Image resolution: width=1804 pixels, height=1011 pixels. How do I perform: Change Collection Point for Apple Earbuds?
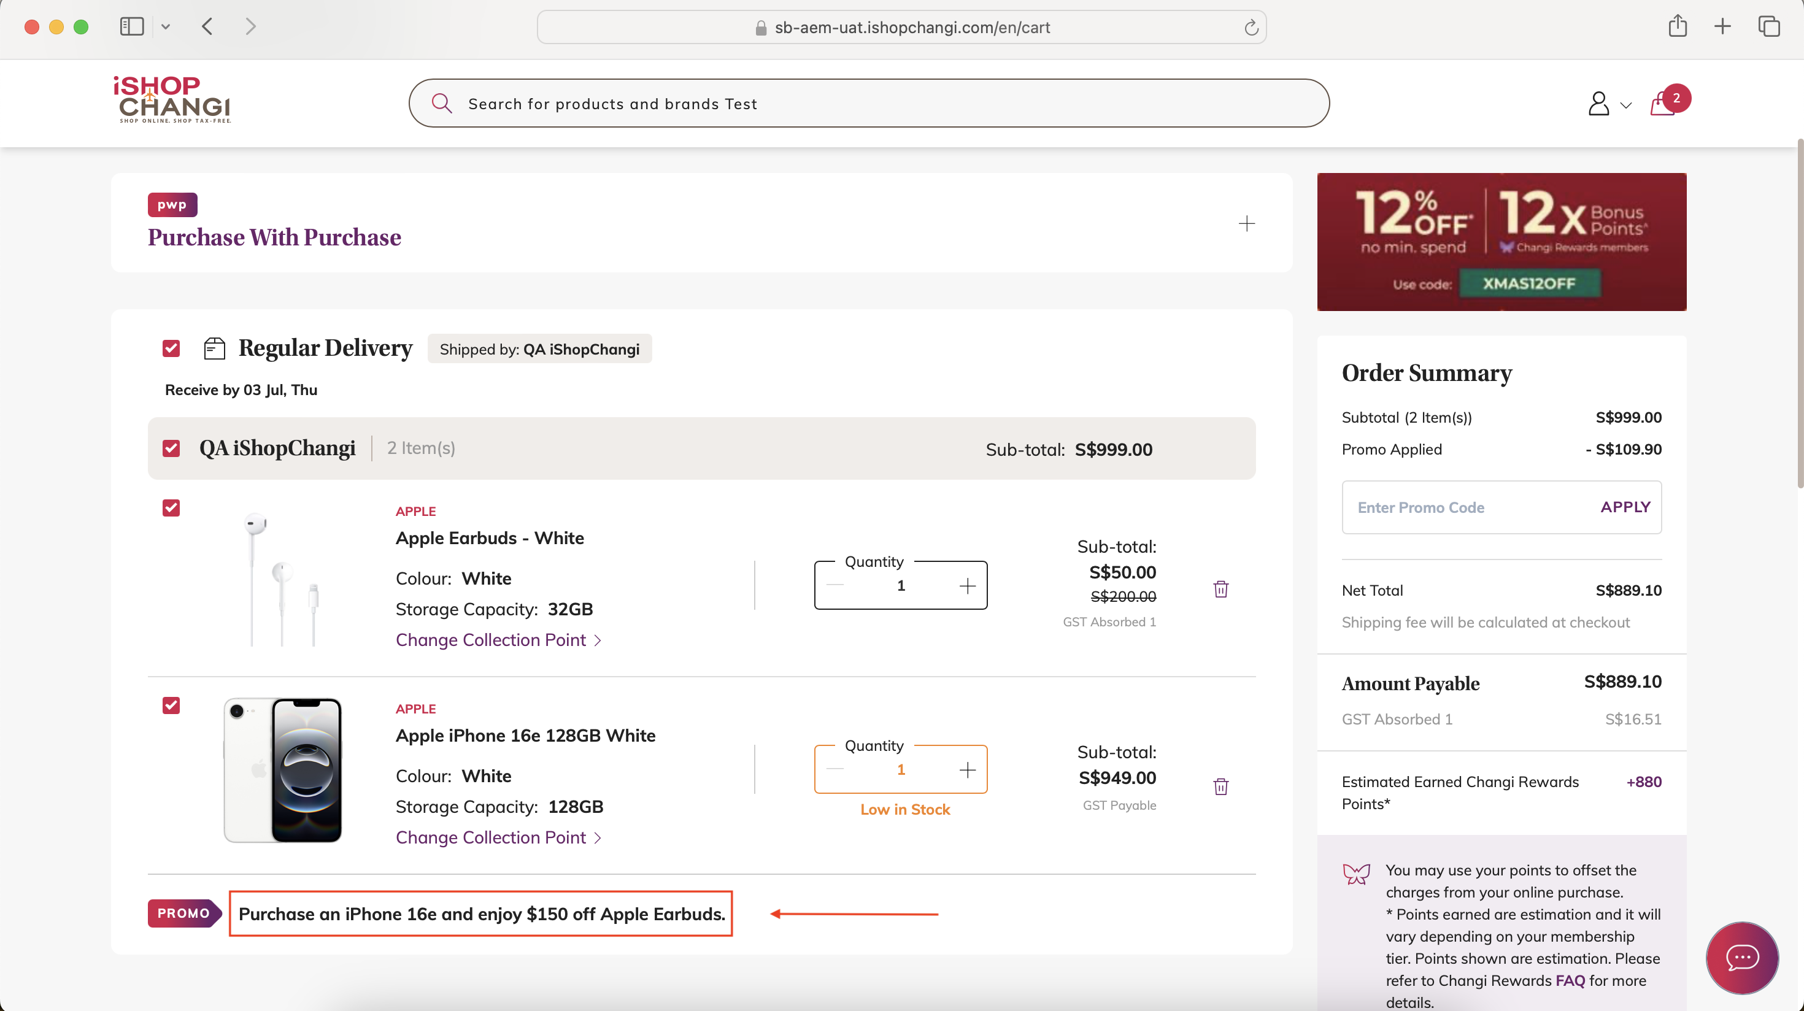[x=499, y=640]
